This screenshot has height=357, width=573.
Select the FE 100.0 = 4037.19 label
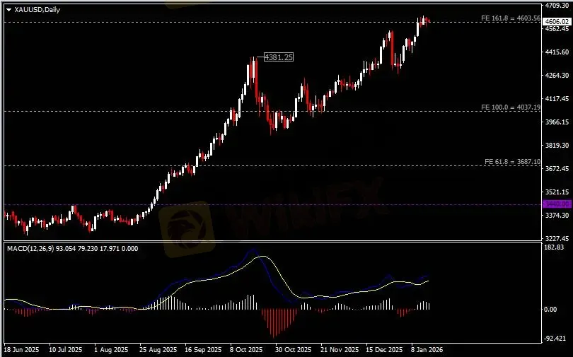(511, 107)
